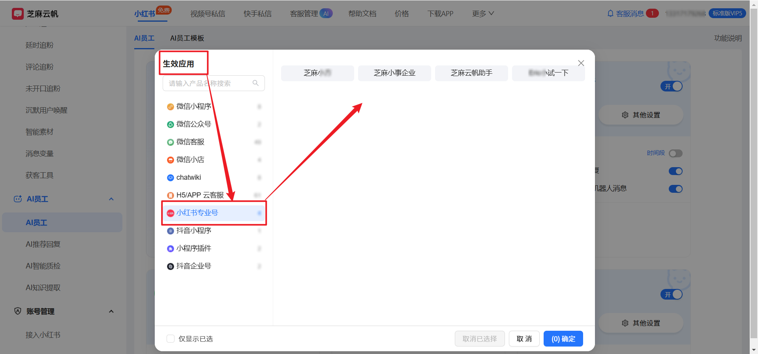Click the page scrollbar down arrow
This screenshot has width=758, height=354.
coord(754,350)
